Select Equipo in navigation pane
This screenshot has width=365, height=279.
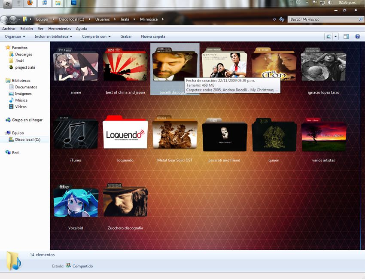[18, 133]
